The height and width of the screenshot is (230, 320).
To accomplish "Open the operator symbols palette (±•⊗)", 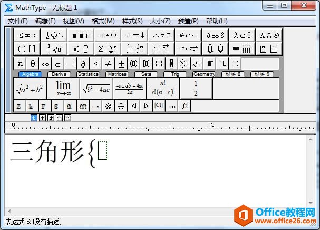I will coord(108,35).
